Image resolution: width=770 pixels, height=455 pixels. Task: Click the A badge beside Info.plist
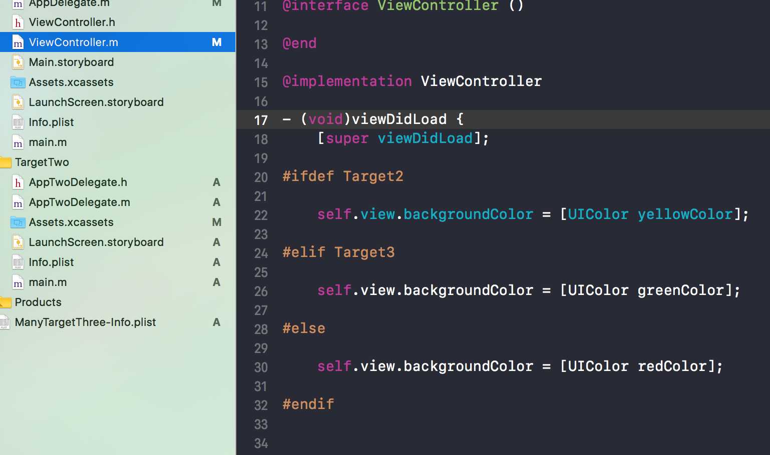216,262
